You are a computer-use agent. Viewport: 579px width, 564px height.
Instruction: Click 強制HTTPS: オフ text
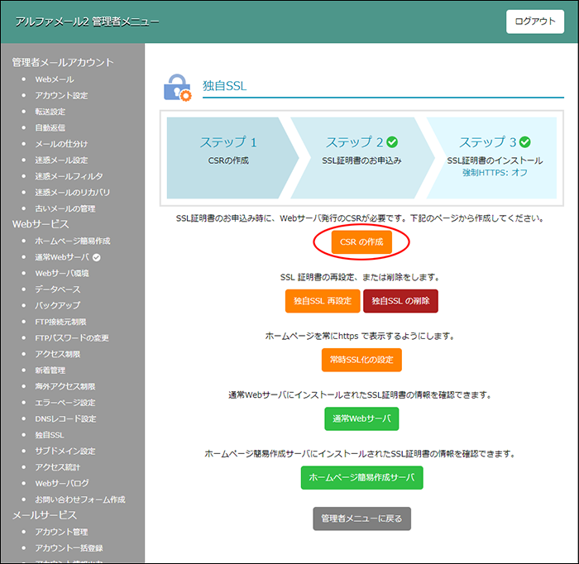(495, 172)
